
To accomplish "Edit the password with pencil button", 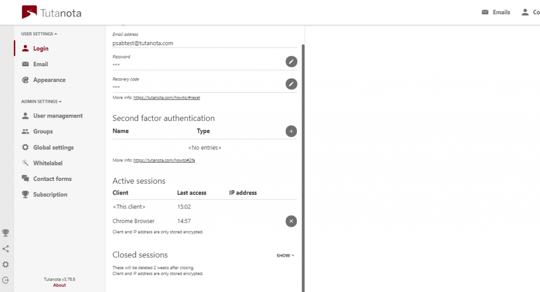I will 291,62.
